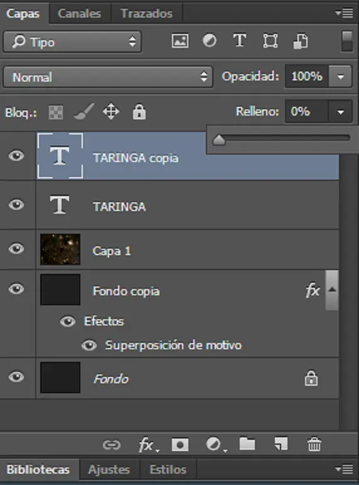Image resolution: width=359 pixels, height=485 pixels.
Task: Switch to the Trazados tab
Action: [146, 13]
